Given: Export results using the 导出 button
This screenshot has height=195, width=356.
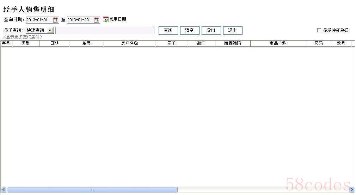Looking at the screenshot, I should (x=211, y=31).
